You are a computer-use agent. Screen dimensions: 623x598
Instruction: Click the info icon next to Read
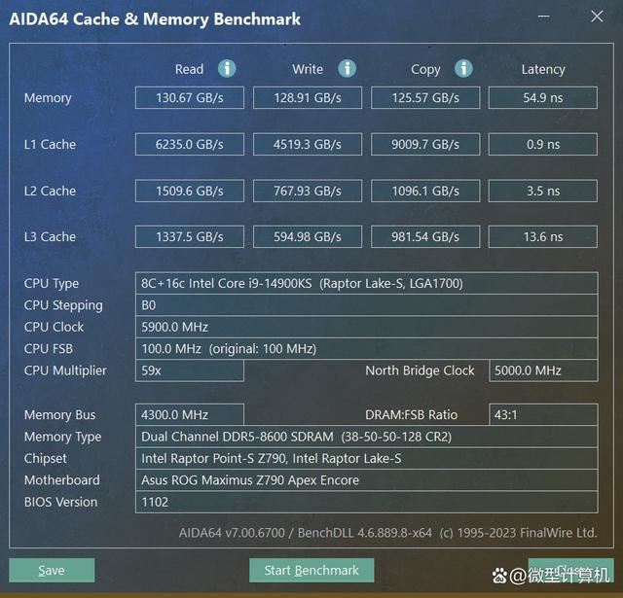pos(227,68)
